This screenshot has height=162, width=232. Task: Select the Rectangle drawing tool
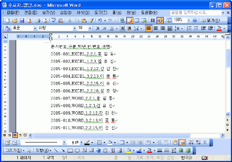click(70, 151)
